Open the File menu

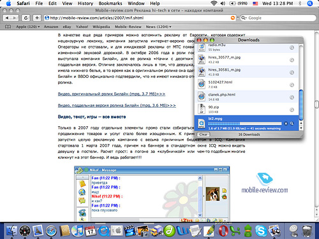pyautogui.click(x=39, y=3)
